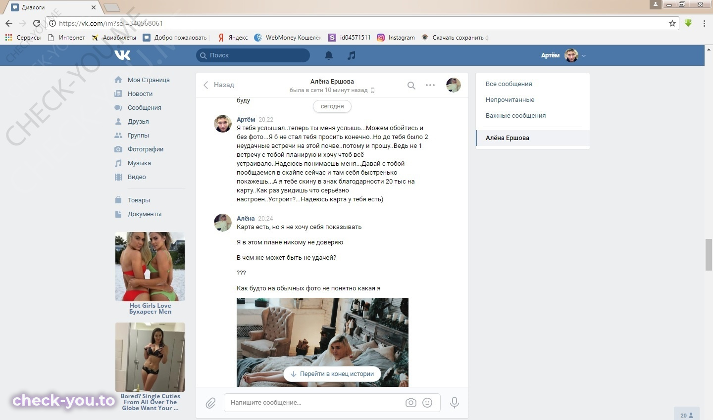The width and height of the screenshot is (713, 420).
Task: Click browser forward arrow
Action: tap(22, 23)
